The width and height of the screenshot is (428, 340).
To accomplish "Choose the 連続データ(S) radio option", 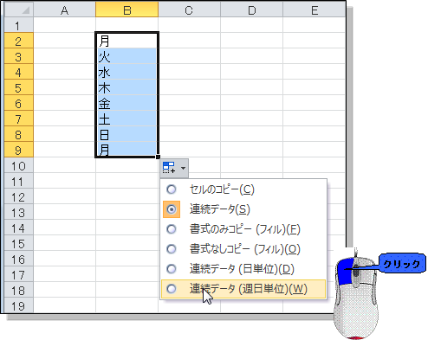I will click(172, 209).
